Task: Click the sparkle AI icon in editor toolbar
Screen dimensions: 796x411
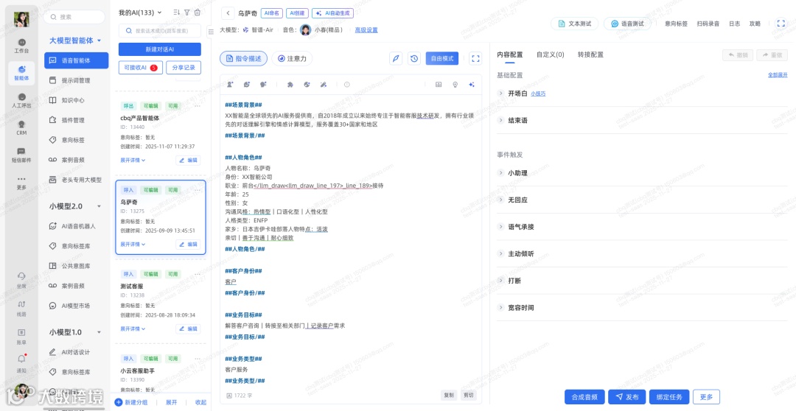Action: click(x=472, y=85)
